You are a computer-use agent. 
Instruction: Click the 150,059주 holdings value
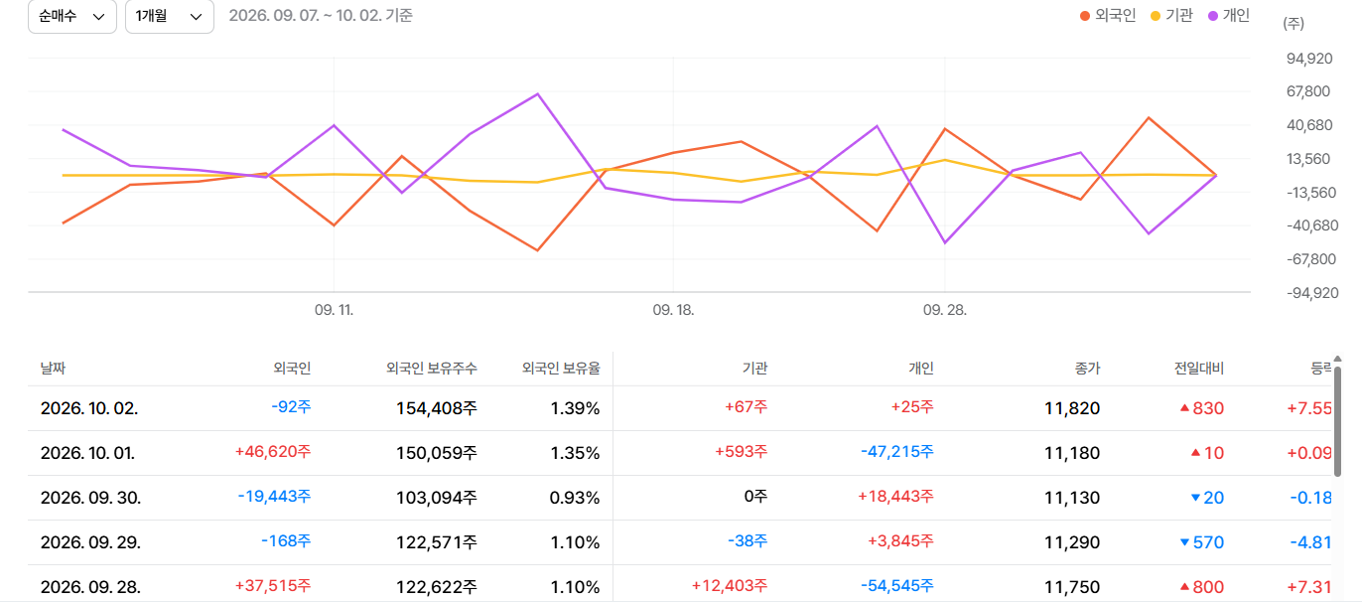(436, 453)
